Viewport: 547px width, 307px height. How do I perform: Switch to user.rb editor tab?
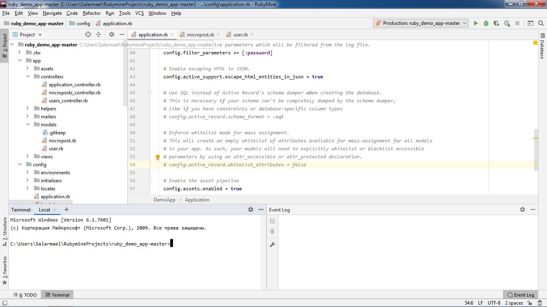240,35
